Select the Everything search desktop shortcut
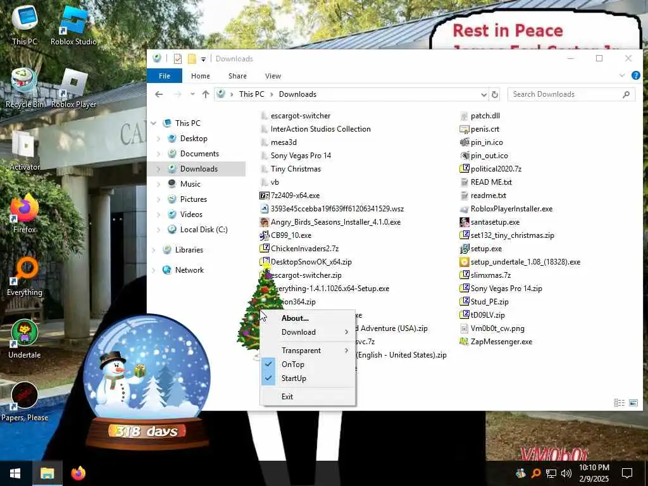648x486 pixels. pyautogui.click(x=25, y=277)
